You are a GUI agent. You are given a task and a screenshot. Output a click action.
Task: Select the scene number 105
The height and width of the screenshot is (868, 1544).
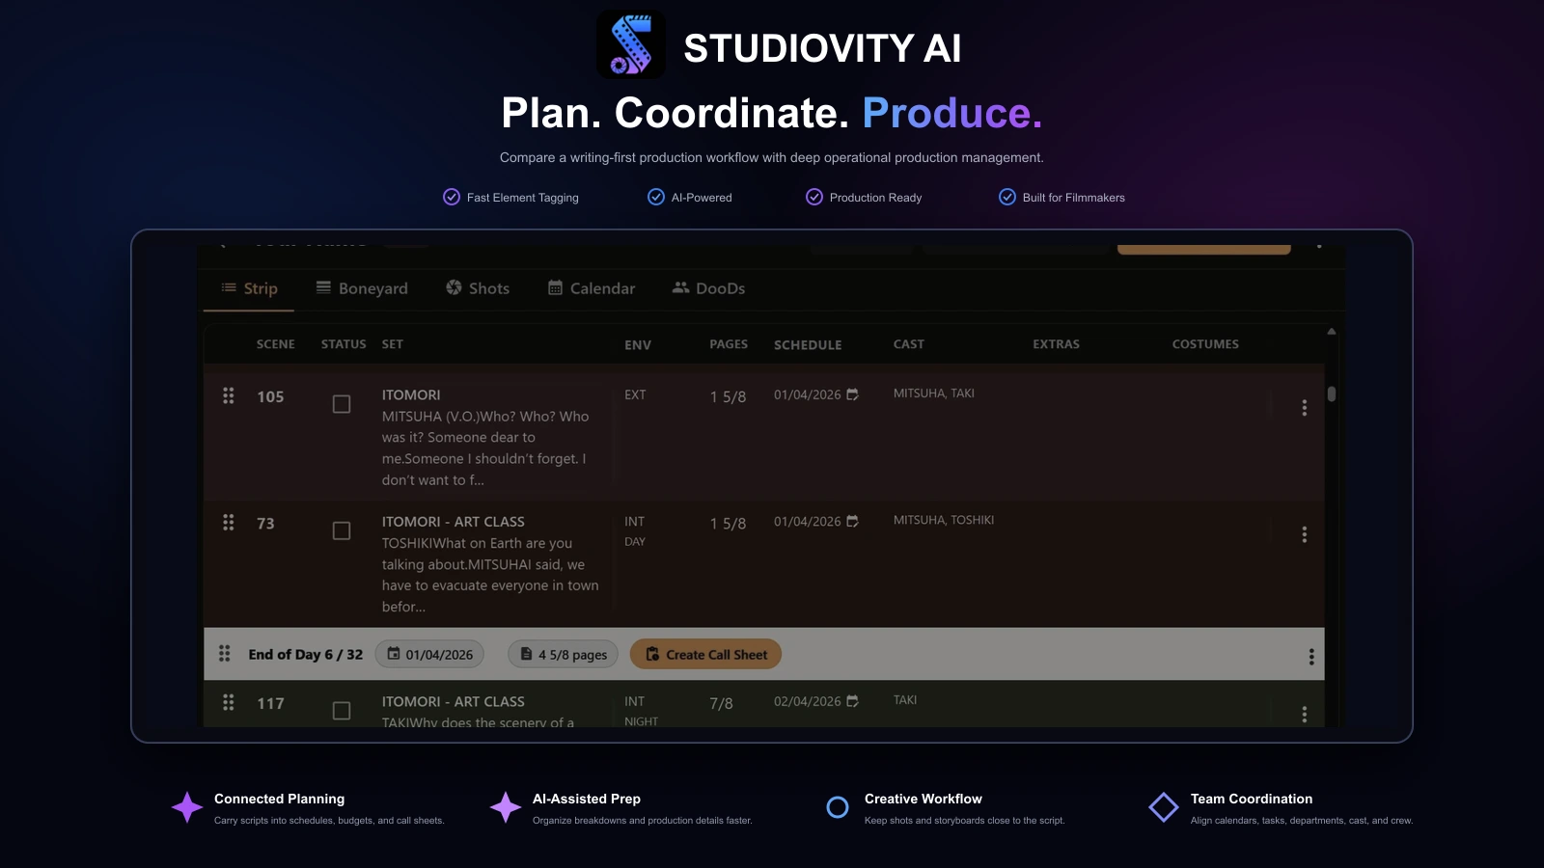270,396
